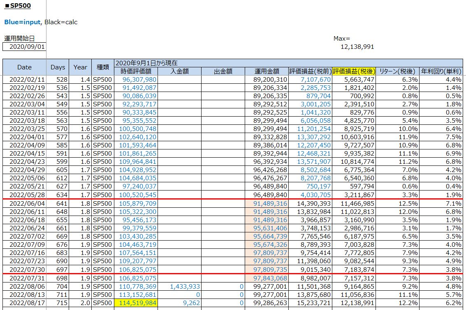This screenshot has width=466, height=310.
Task: Select the 時価評価額 column header
Action: tap(136, 71)
